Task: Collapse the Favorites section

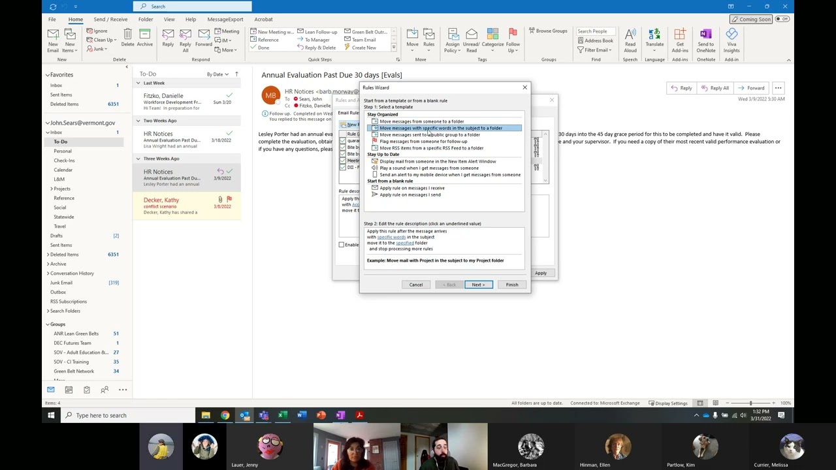Action: point(48,75)
